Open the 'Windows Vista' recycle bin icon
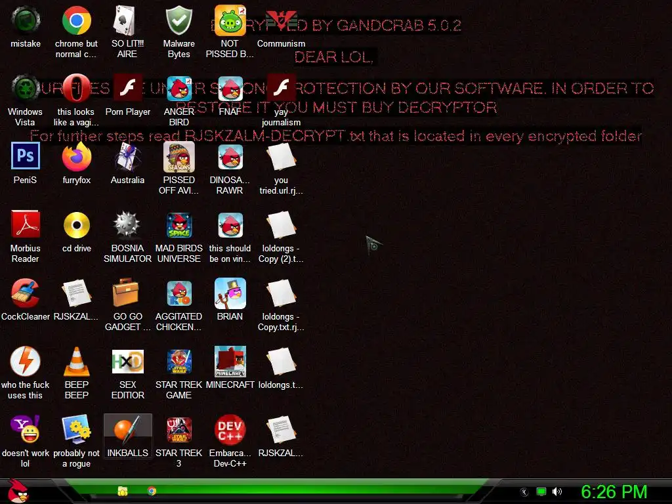The width and height of the screenshot is (672, 504). [26, 89]
